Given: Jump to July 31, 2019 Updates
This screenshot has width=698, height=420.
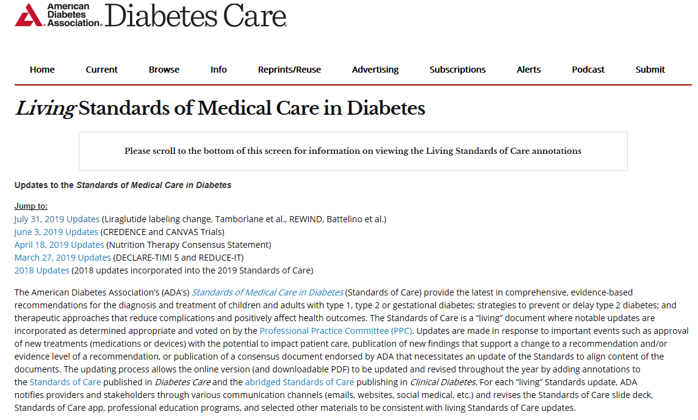Looking at the screenshot, I should point(57,219).
